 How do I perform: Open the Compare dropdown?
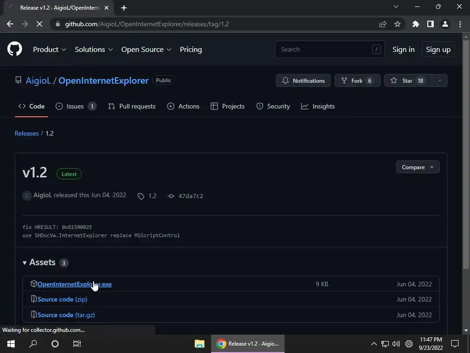pyautogui.click(x=418, y=167)
